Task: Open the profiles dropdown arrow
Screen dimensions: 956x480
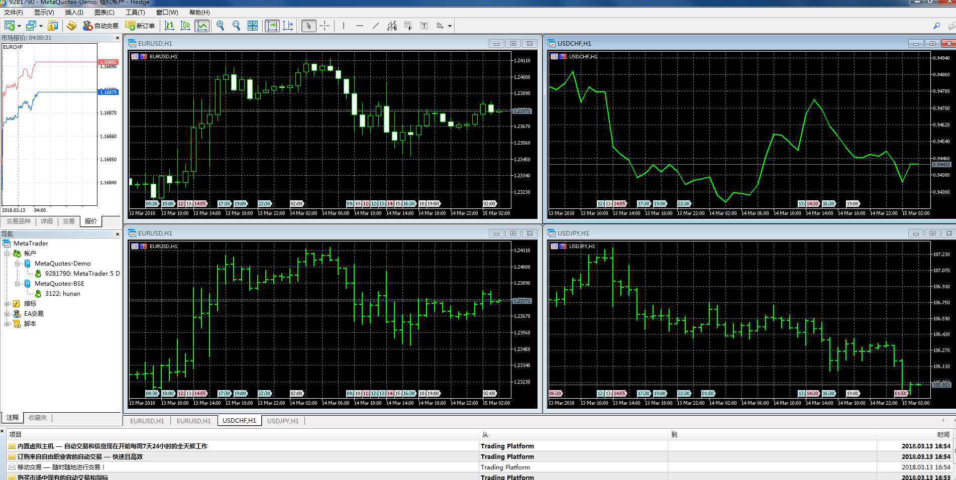Action: 41,26
